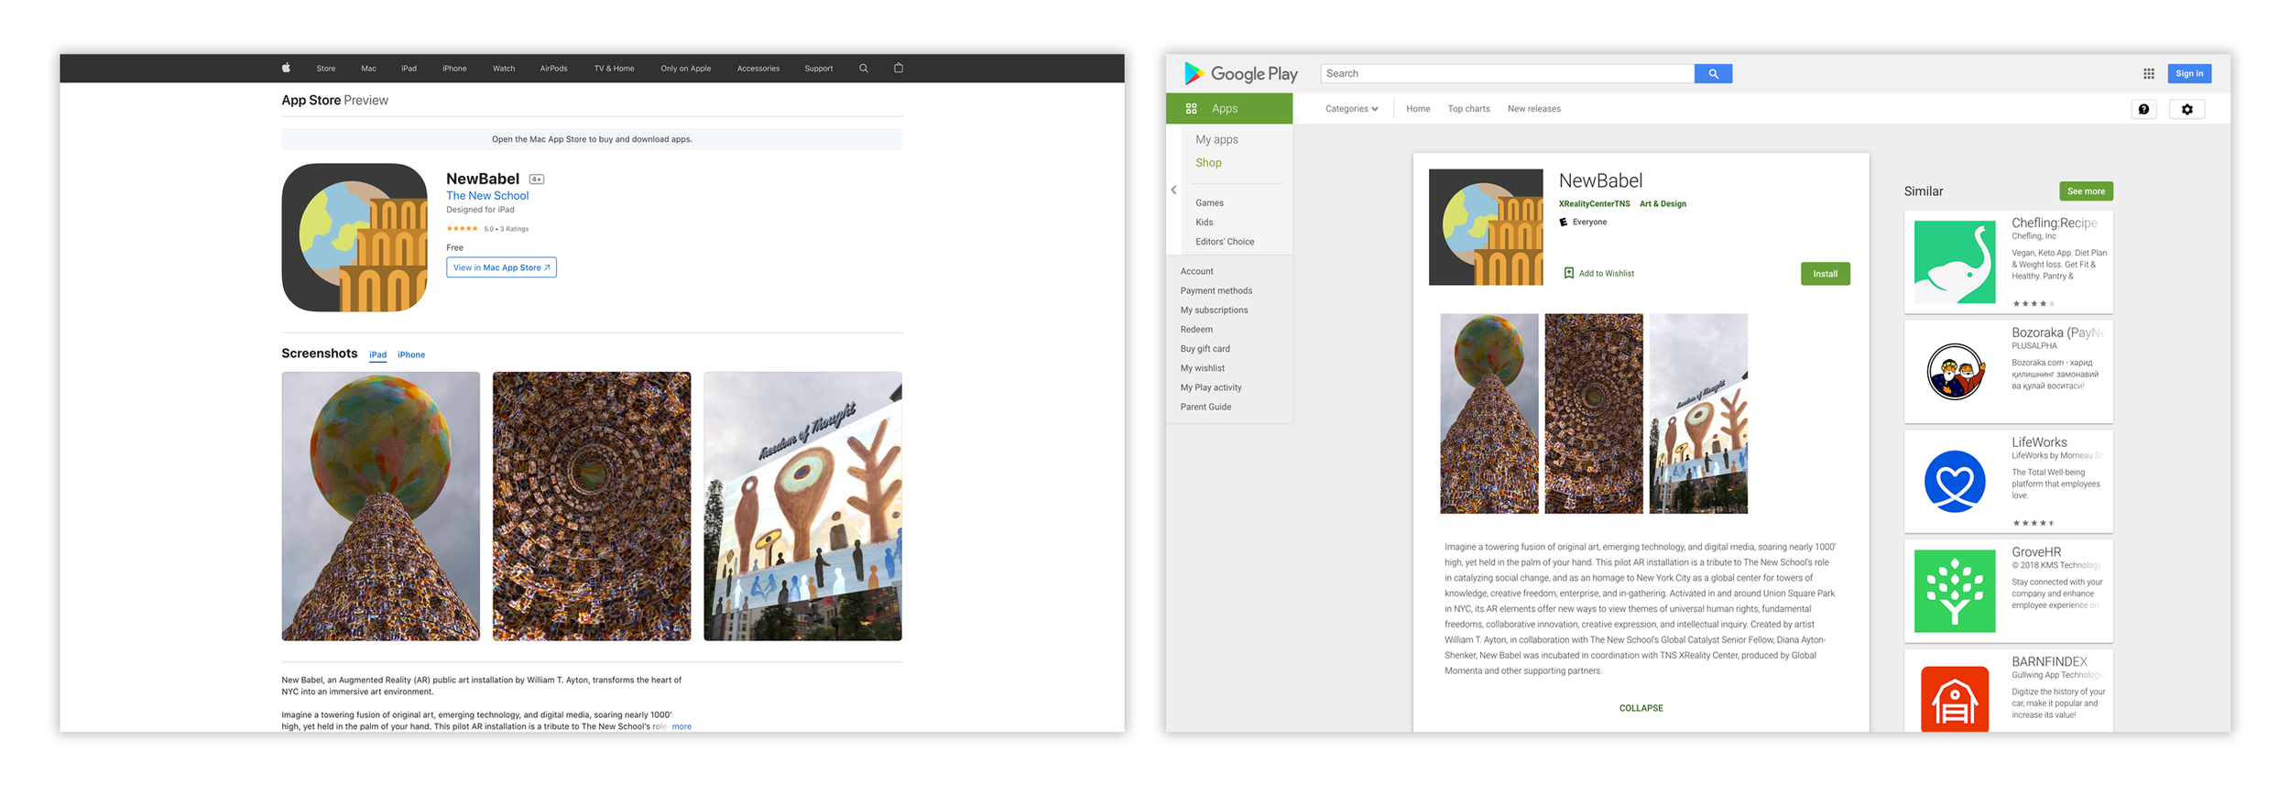Open the Categories dropdown in Google Play
Viewport: 2290px width, 795px height.
tap(1351, 109)
